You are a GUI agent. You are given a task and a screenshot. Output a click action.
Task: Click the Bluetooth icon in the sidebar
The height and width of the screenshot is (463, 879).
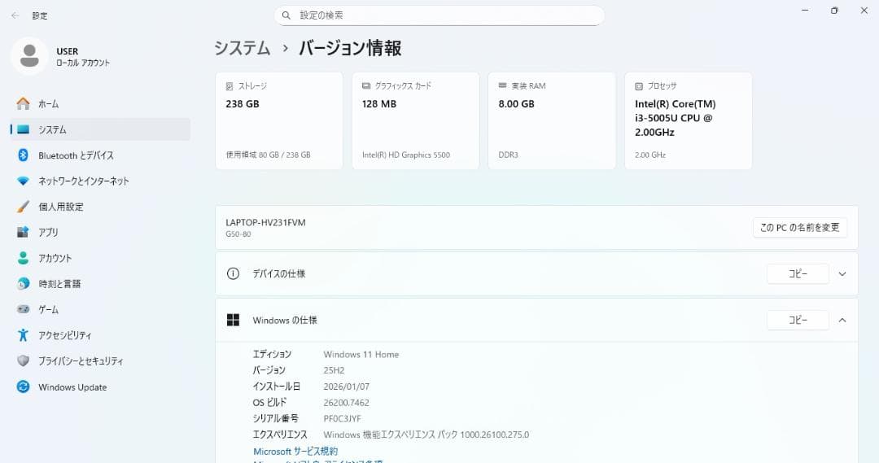click(x=23, y=155)
